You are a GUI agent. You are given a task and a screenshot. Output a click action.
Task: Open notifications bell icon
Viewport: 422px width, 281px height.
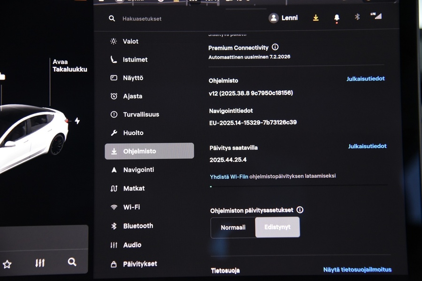pyautogui.click(x=337, y=18)
